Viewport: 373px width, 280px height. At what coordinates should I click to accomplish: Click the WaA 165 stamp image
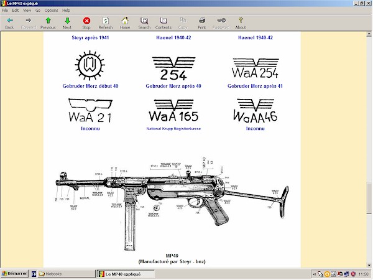tap(173, 111)
